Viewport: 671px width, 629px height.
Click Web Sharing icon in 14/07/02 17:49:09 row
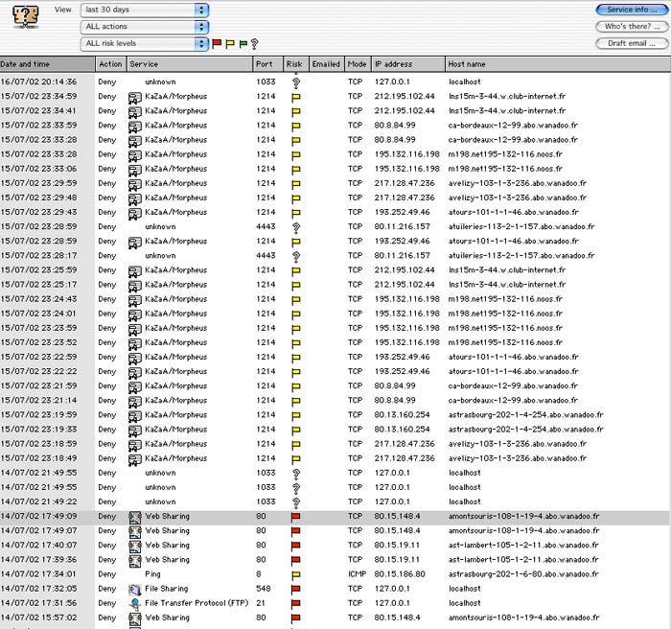click(x=135, y=517)
